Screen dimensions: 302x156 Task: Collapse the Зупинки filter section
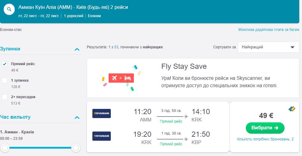[77, 49]
